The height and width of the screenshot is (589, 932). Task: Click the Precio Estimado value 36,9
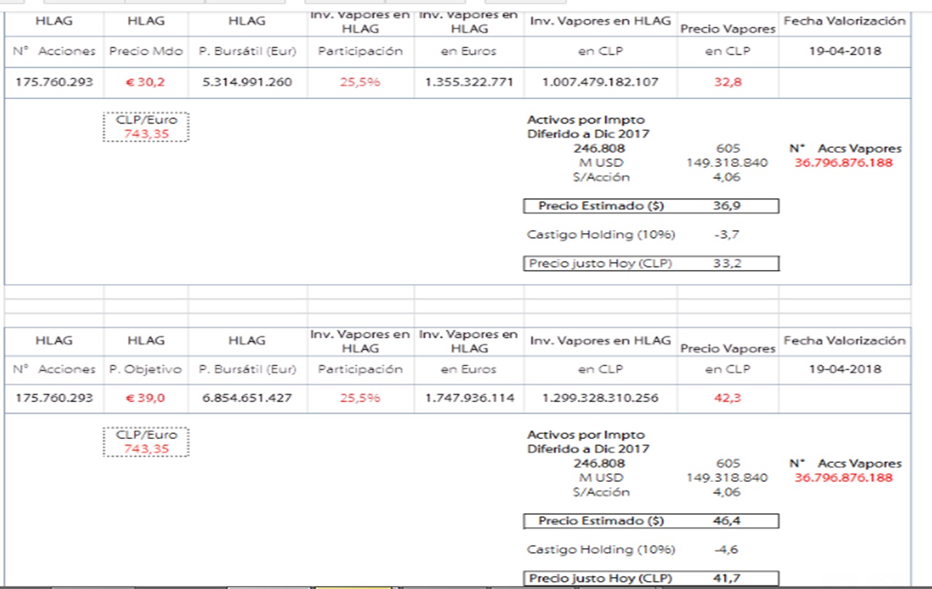coord(727,206)
